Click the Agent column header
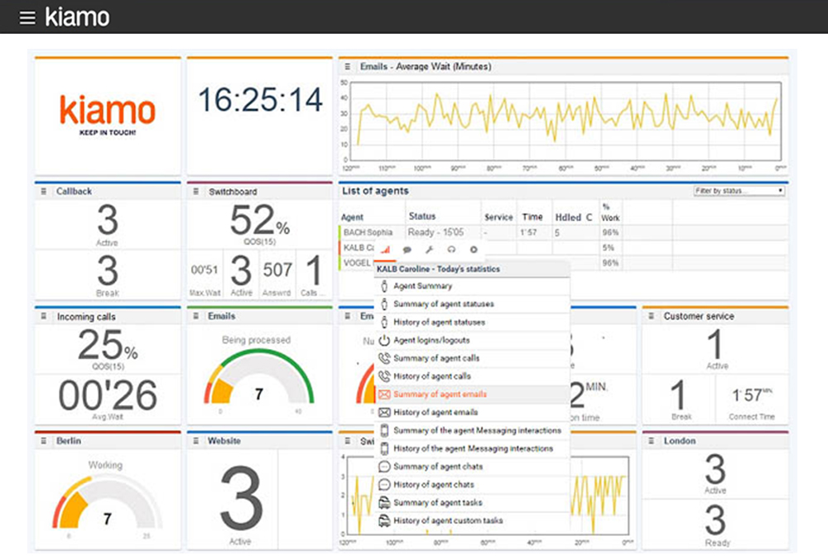828x560 pixels. pyautogui.click(x=352, y=218)
